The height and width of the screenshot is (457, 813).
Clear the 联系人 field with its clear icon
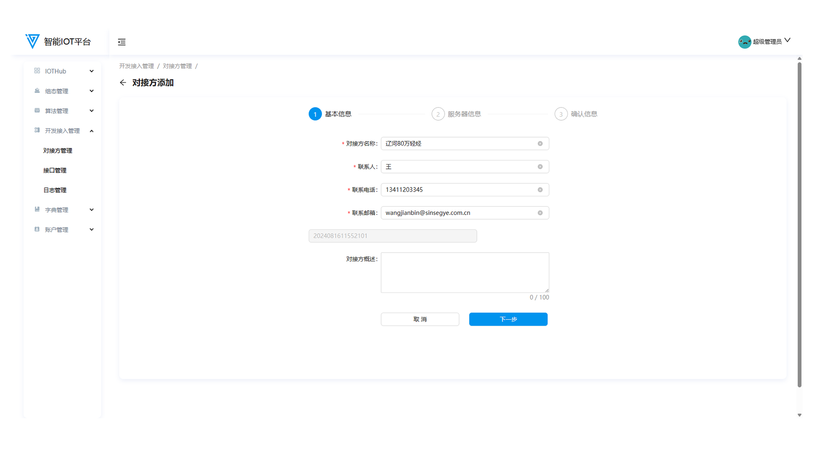(x=540, y=167)
